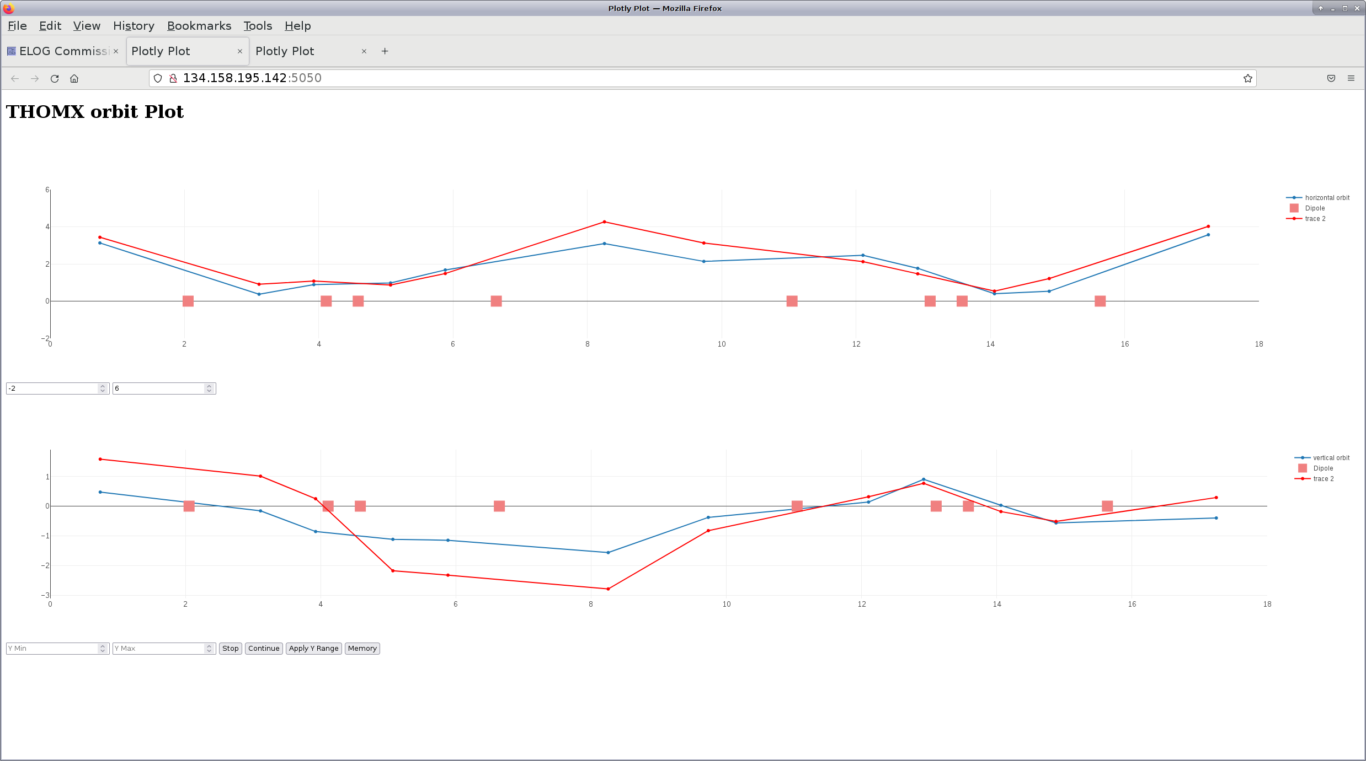This screenshot has height=761, width=1366.
Task: Toggle the lower plot Dipole legend swatch
Action: point(1303,468)
